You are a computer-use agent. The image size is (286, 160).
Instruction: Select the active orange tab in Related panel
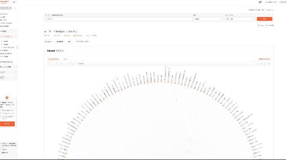point(53,59)
